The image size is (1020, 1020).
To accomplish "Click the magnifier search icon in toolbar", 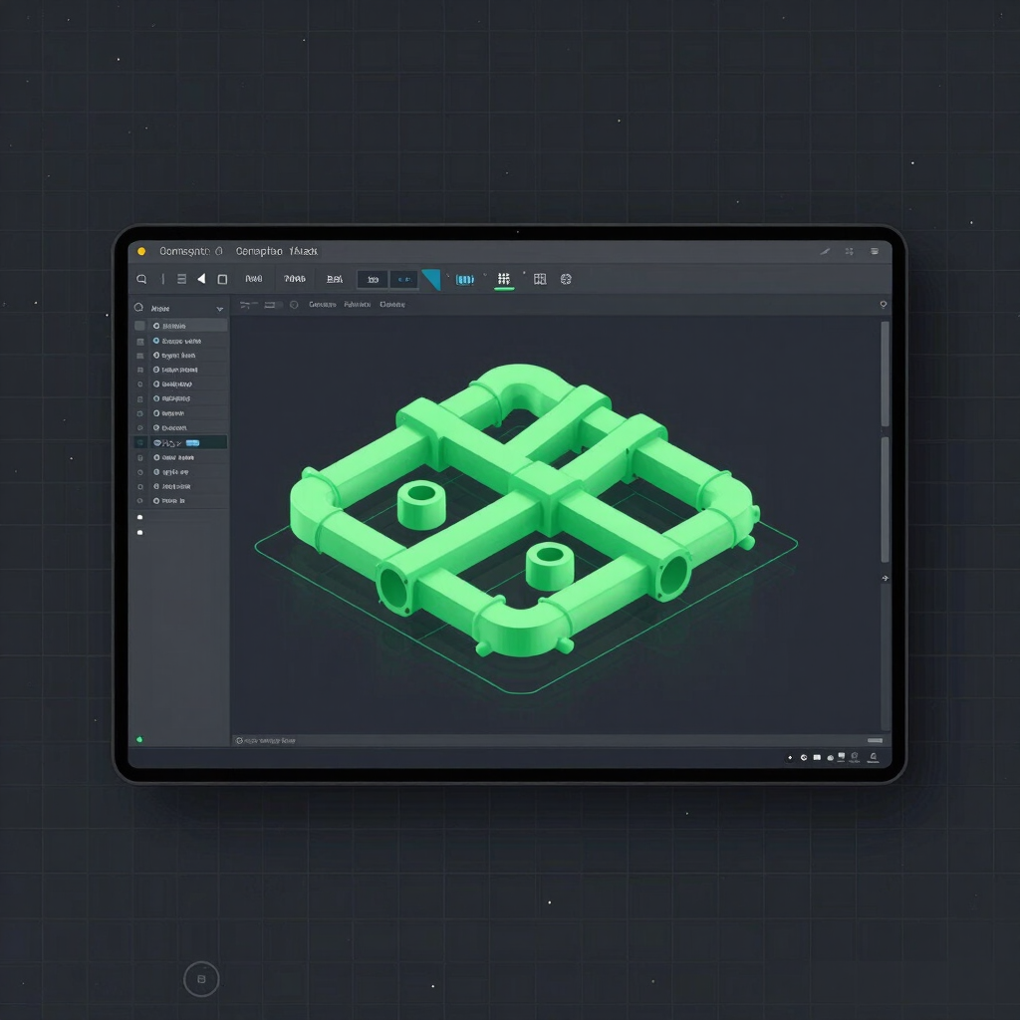I will pyautogui.click(x=141, y=279).
